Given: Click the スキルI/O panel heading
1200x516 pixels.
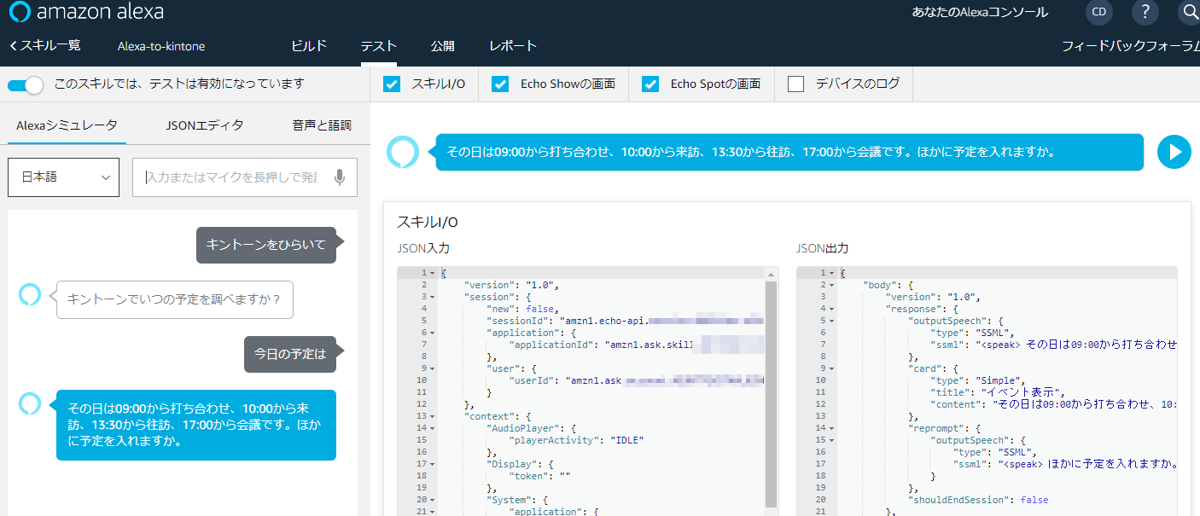Looking at the screenshot, I should coord(427,222).
